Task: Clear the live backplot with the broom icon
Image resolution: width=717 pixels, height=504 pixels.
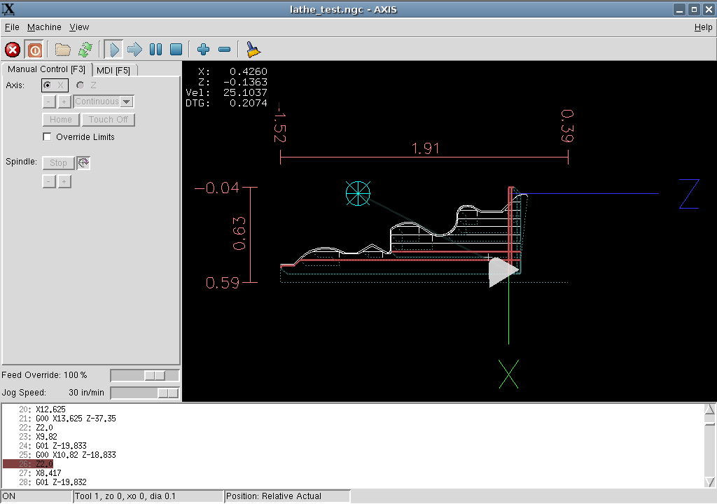Action: [x=252, y=49]
